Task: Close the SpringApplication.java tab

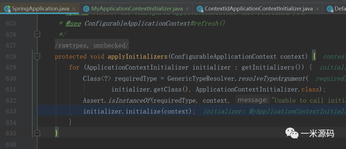Action: (74, 9)
